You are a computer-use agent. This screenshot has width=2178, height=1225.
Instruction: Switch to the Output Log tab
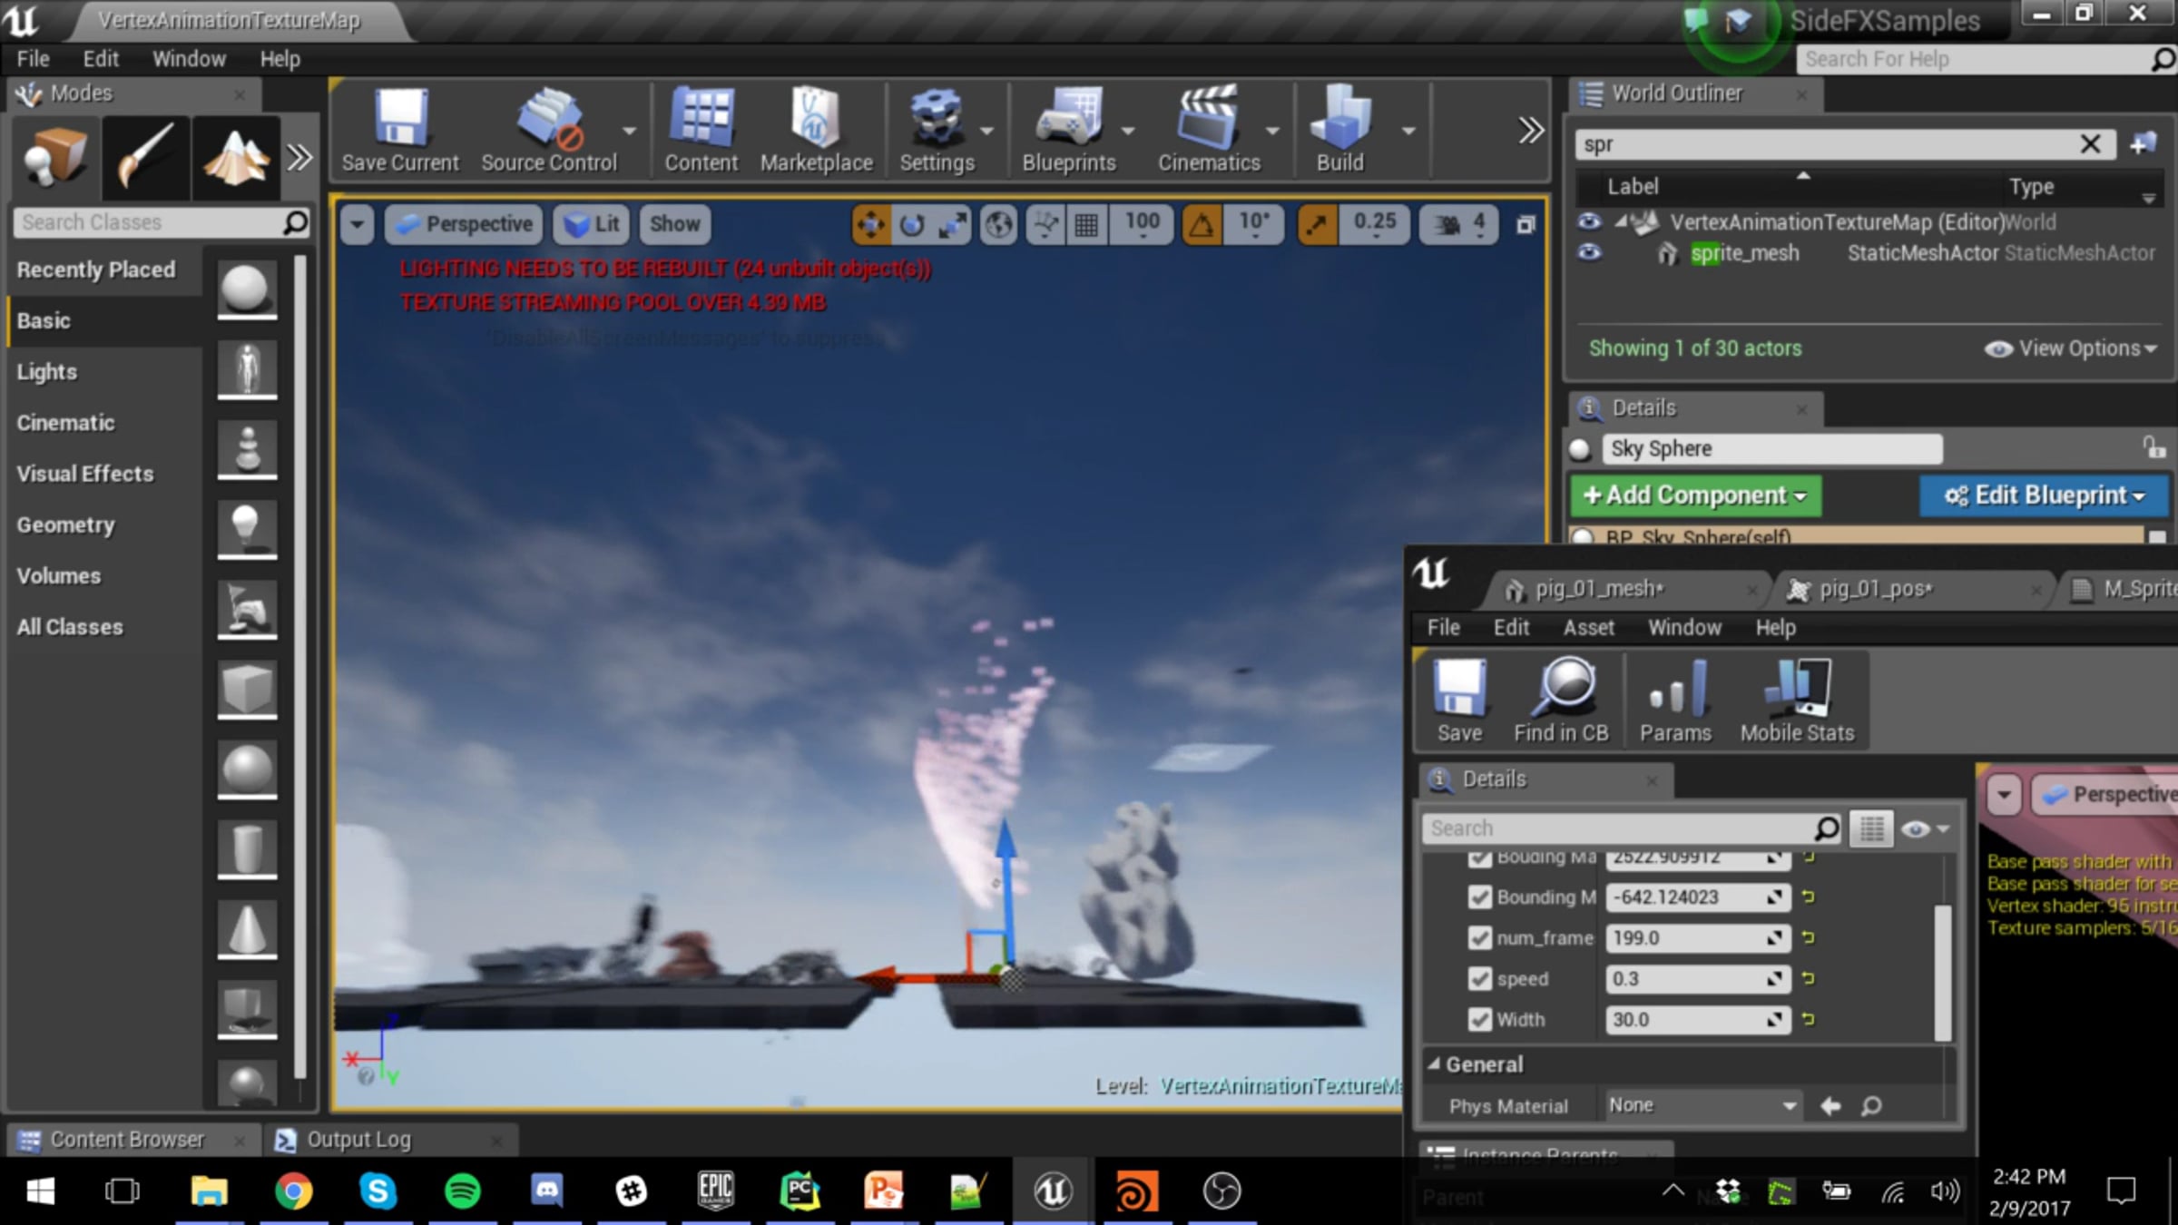coord(358,1139)
